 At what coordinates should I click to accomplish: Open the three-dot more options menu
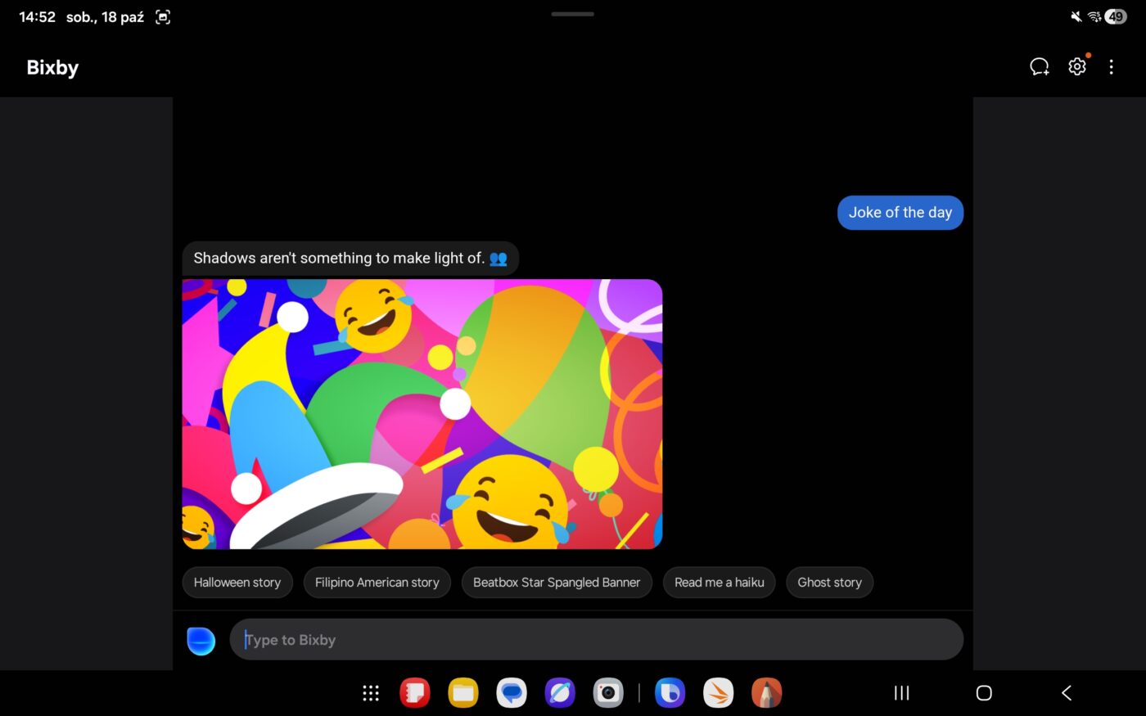[x=1111, y=67]
